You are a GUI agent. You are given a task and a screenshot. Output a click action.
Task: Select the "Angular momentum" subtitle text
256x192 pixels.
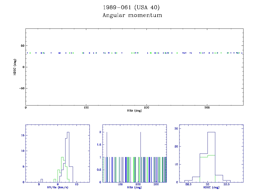click(132, 15)
